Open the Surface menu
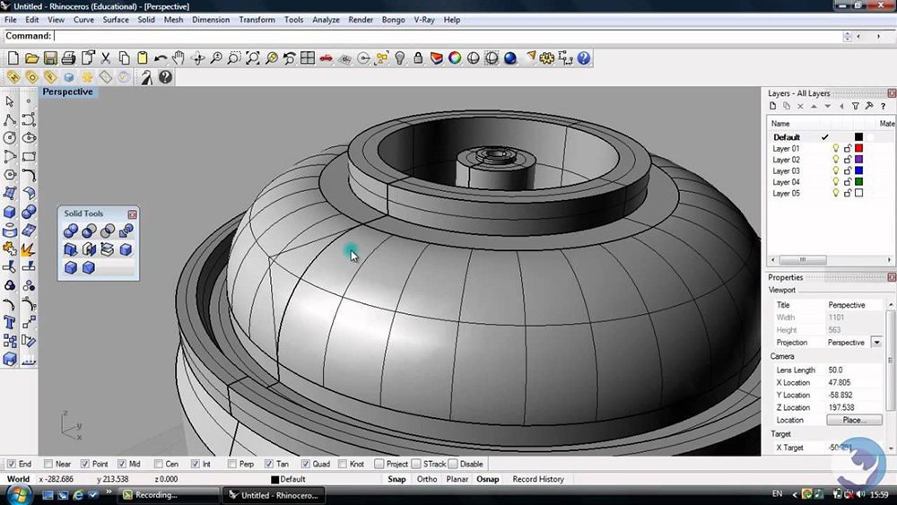The image size is (897, 505). coord(116,20)
